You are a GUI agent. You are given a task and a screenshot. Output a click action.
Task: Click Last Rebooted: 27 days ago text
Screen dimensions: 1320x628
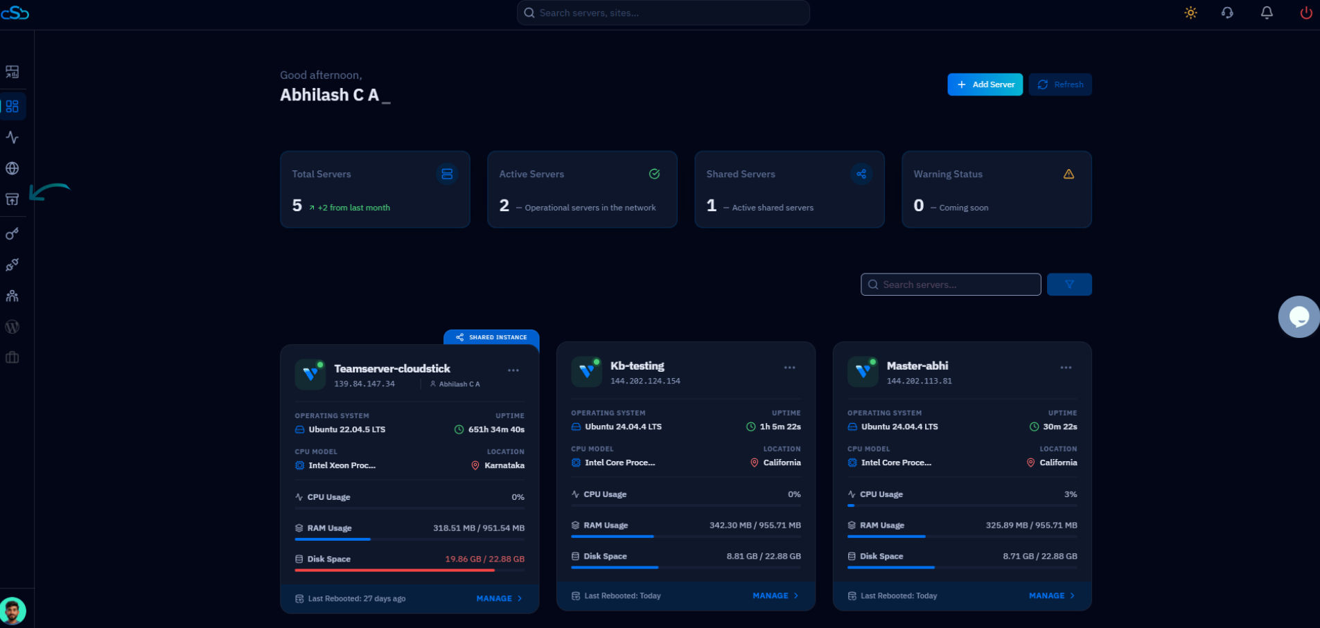(x=357, y=598)
